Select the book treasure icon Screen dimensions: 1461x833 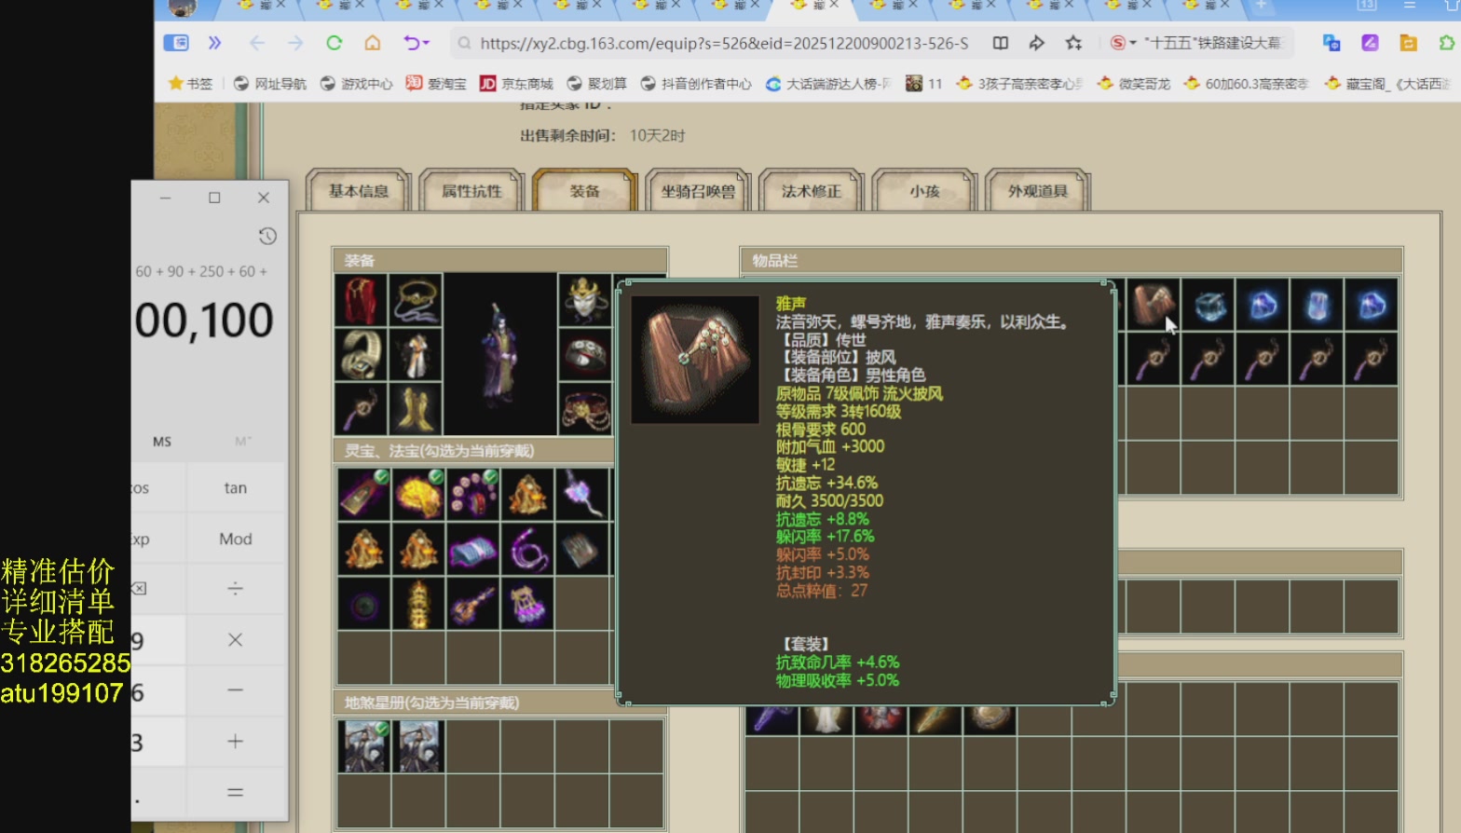[581, 549]
